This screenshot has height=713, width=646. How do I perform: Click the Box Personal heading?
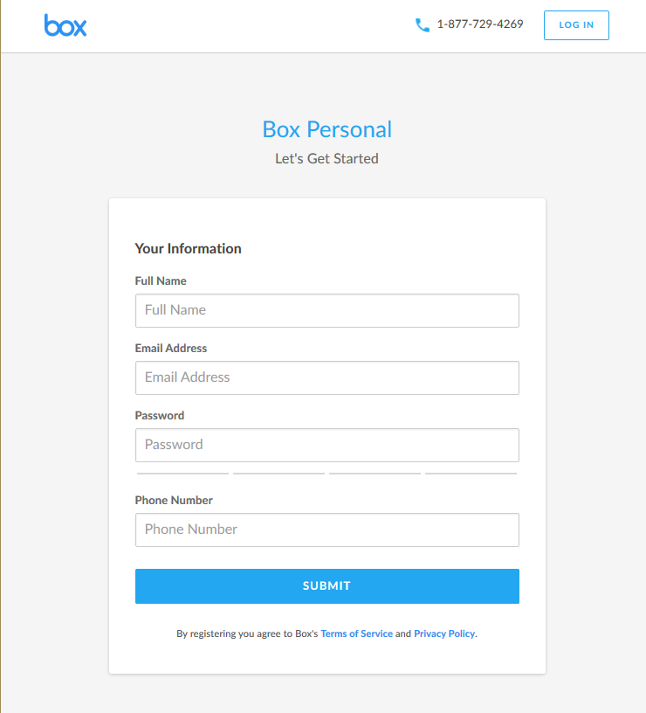coord(326,129)
